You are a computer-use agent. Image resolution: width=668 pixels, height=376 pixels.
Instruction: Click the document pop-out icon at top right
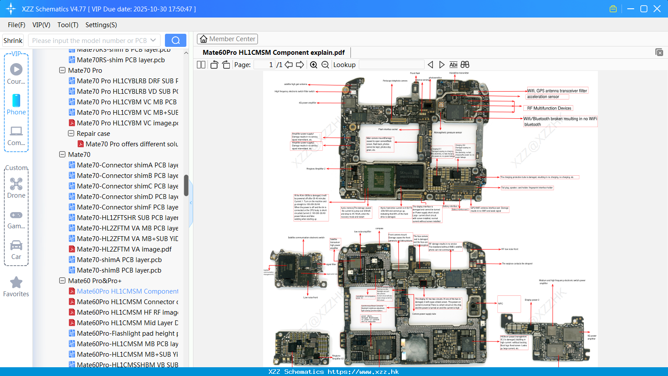tap(659, 52)
